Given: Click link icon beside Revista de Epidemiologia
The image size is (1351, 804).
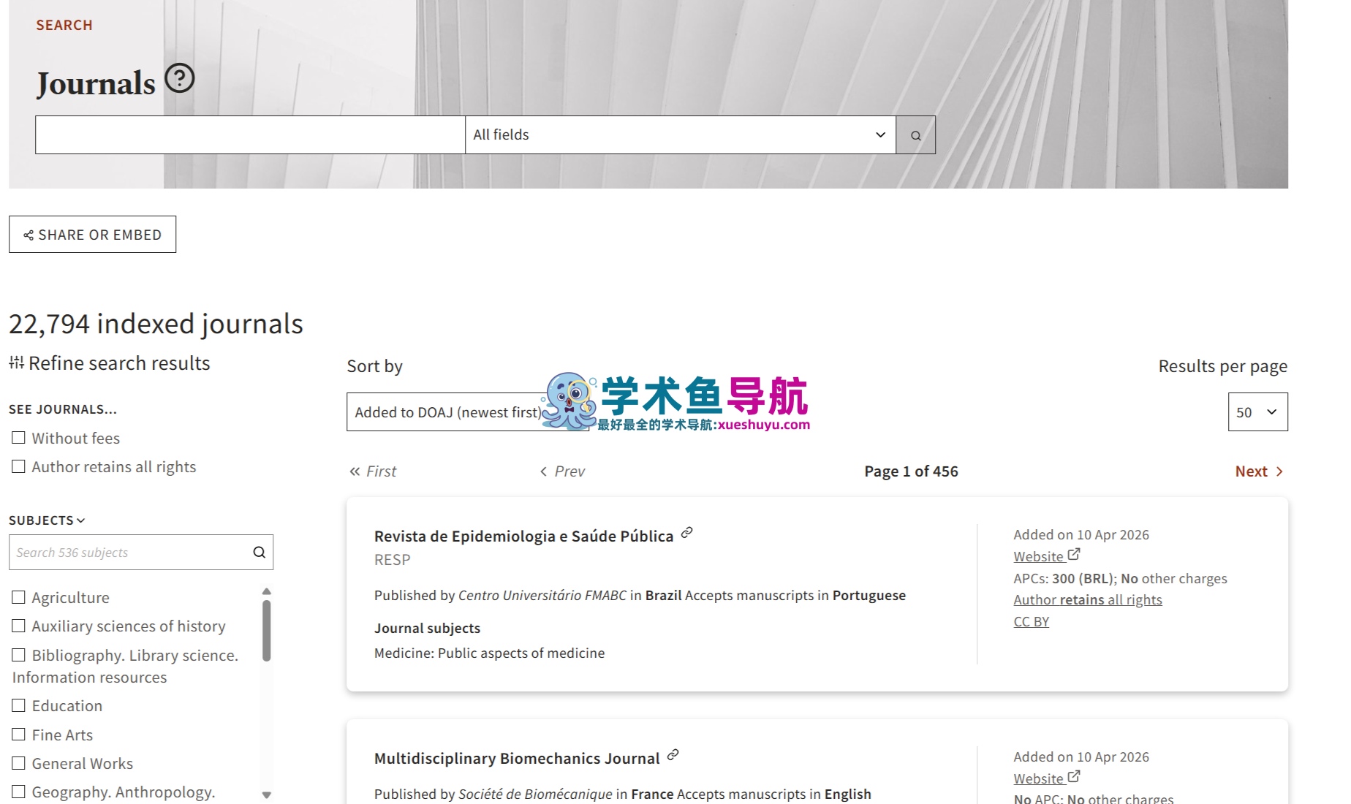Looking at the screenshot, I should [x=686, y=533].
